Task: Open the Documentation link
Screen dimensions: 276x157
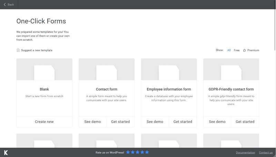Action: pos(245,153)
